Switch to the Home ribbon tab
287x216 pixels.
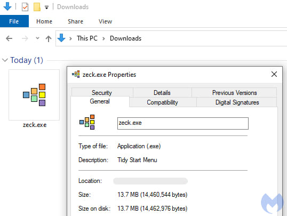[x=44, y=21]
